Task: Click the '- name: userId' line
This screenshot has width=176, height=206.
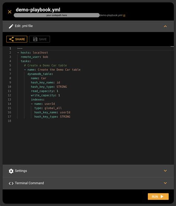Action: tap(43, 104)
